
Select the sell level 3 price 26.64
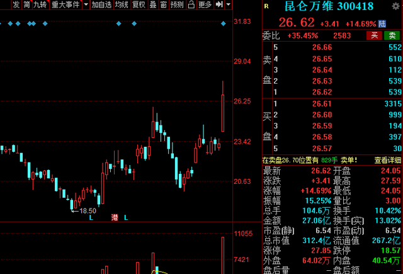(322, 70)
